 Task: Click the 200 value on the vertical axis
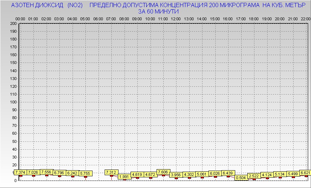[x=13, y=23]
